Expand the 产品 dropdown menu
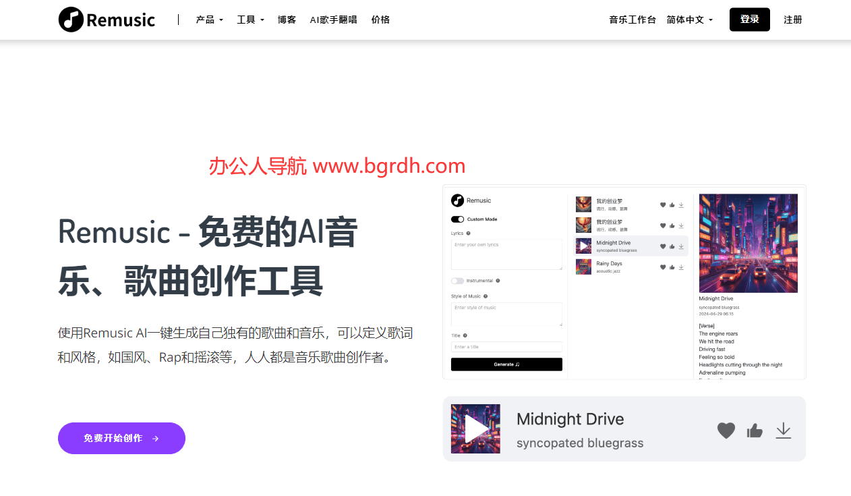This screenshot has height=496, width=851. coord(209,20)
